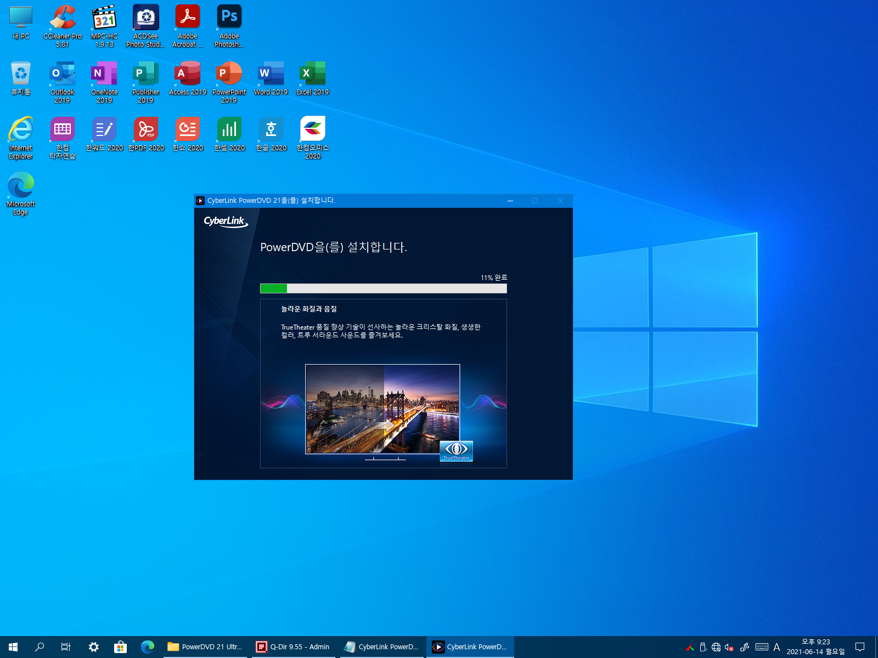Launch Adobe Acrobat desktop icon

(188, 26)
